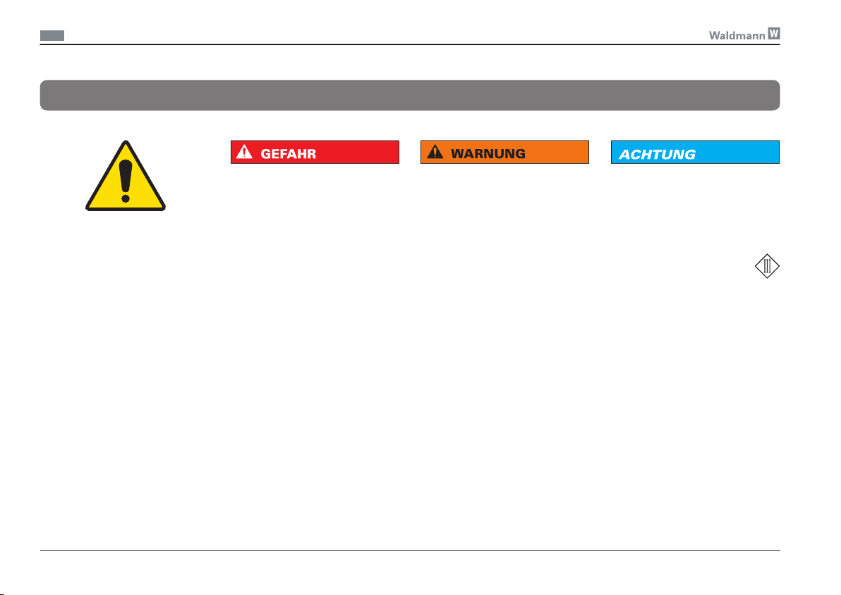The height and width of the screenshot is (595, 841).
Task: Click the diamond protection class III symbol
Action: click(767, 266)
